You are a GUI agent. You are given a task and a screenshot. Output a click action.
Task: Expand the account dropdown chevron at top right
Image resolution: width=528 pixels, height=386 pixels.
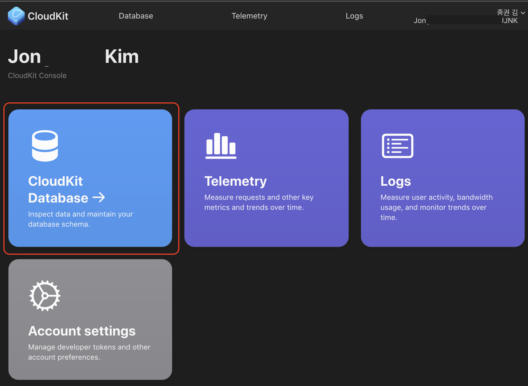523,13
